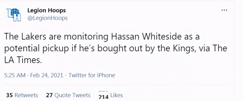Open the Legion Hoops profile avatar

(x=14, y=14)
